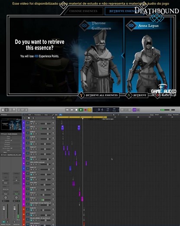180x226 pixels.
Task: Open Quick Help button in control bar
Action: click(x=10, y=110)
